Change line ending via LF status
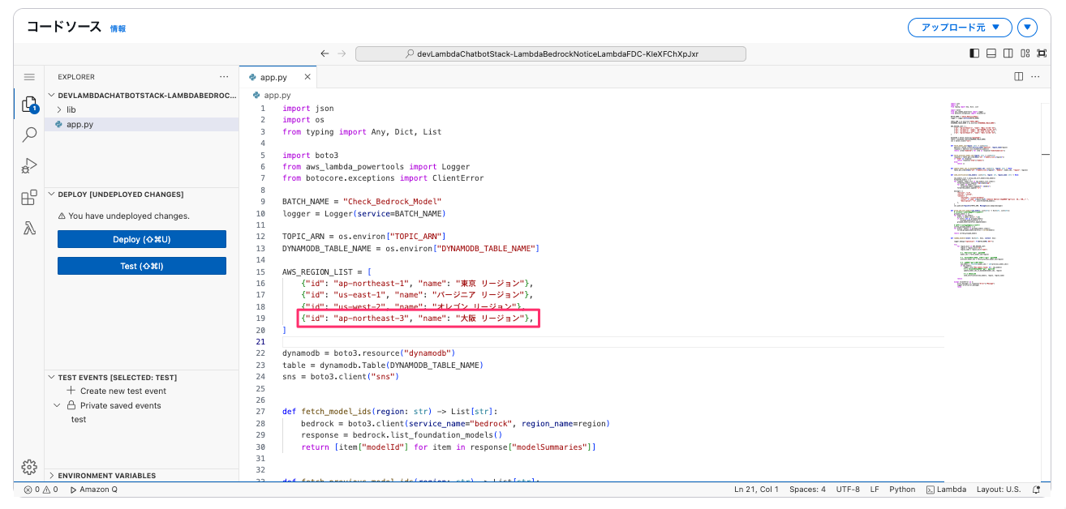Screen dimensions: 1066x509 [x=875, y=490]
